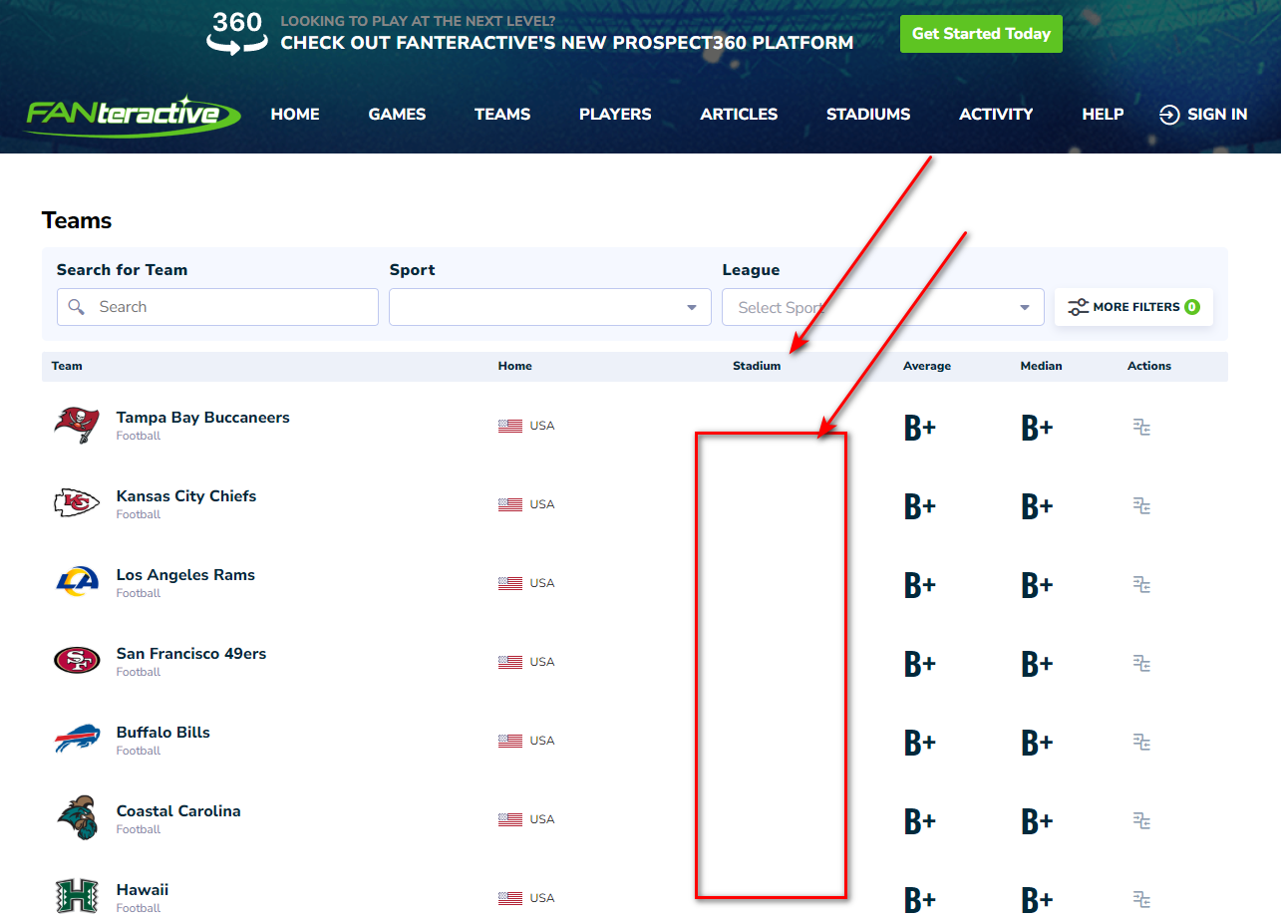Open the Coastal Carolina logo

click(x=77, y=818)
